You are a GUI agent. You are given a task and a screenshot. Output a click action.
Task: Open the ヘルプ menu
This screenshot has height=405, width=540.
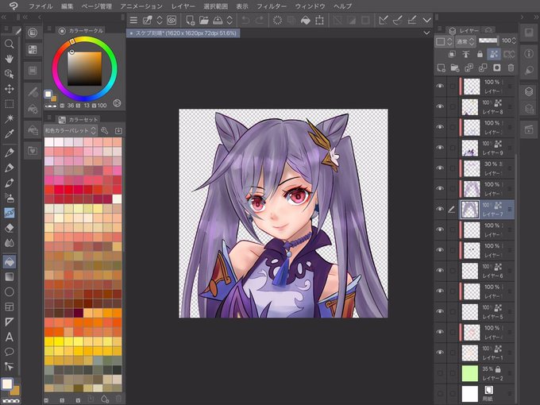(343, 6)
